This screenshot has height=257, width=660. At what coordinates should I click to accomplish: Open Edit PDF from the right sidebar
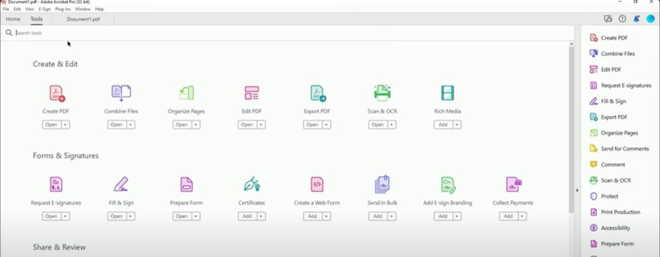click(605, 70)
